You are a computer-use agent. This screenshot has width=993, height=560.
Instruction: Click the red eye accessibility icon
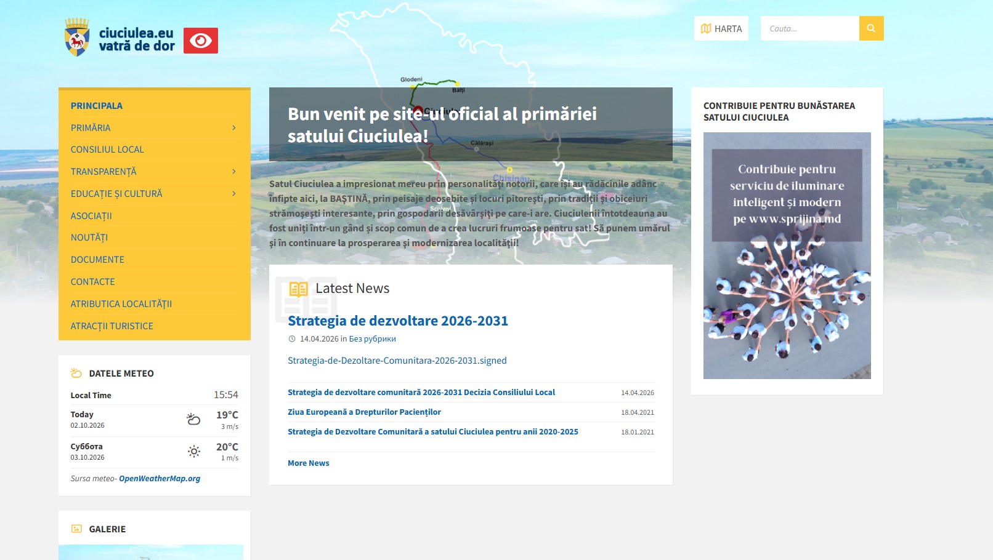201,41
